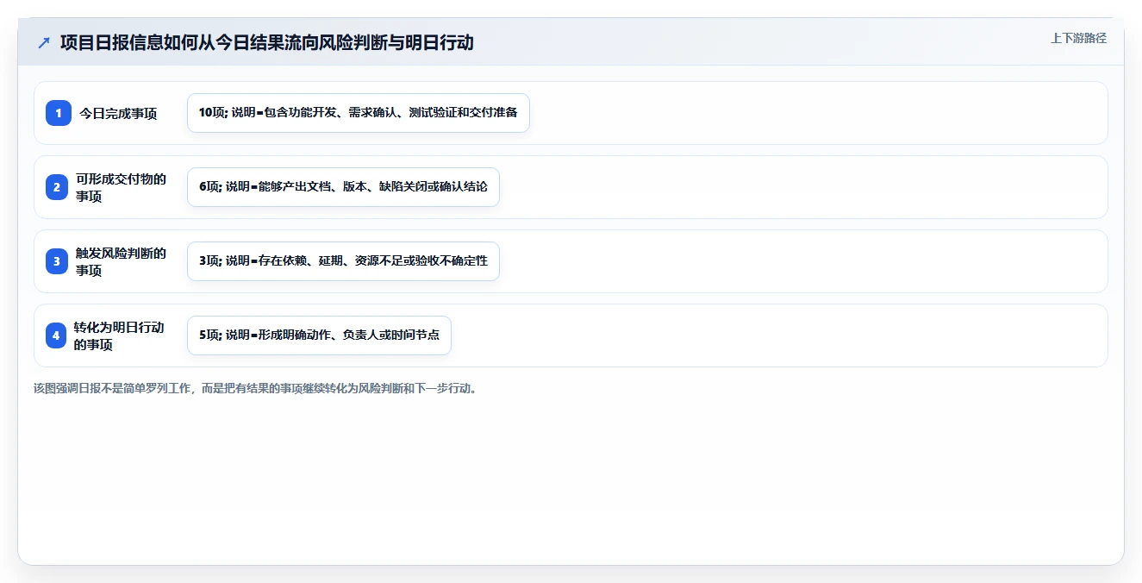The image size is (1142, 583).
Task: Click the arrow icon beside the title
Action: pos(44,42)
